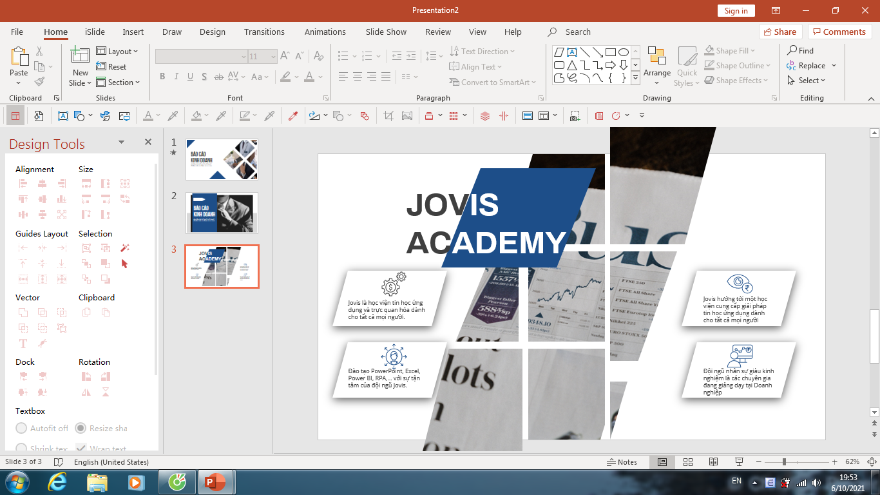Viewport: 880px width, 495px height.
Task: Open PowerPoint from the Windows taskbar
Action: pyautogui.click(x=215, y=482)
